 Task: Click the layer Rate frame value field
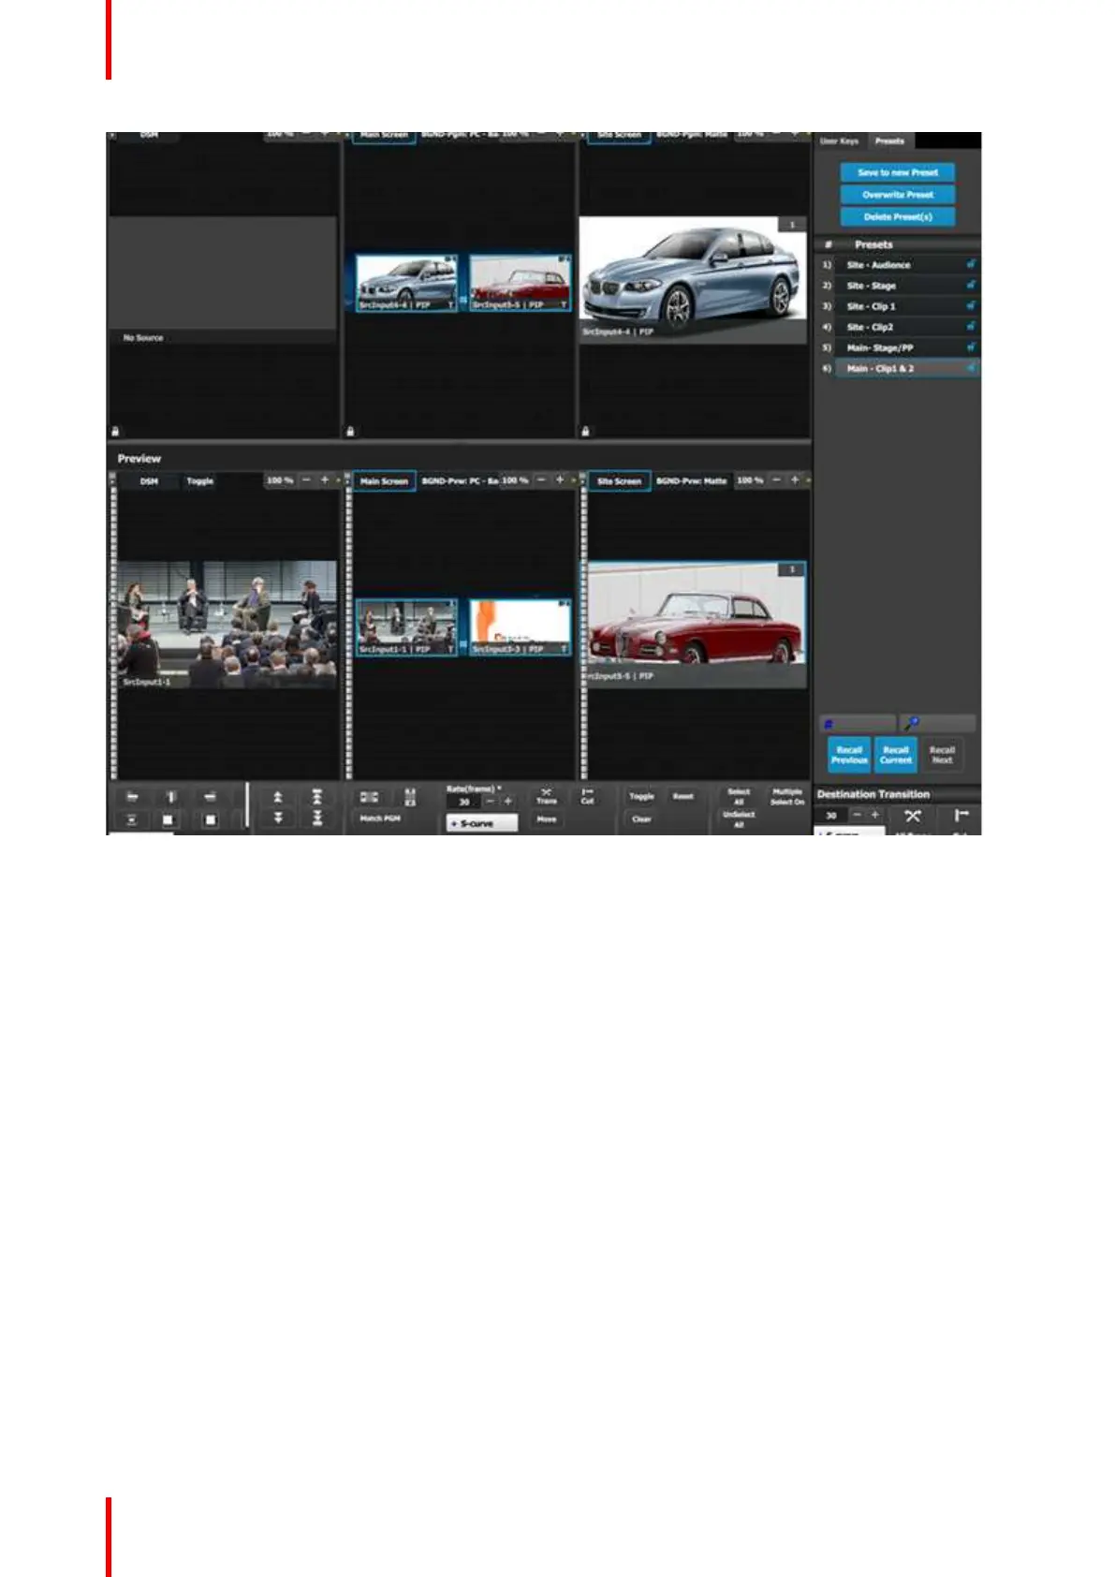(463, 803)
